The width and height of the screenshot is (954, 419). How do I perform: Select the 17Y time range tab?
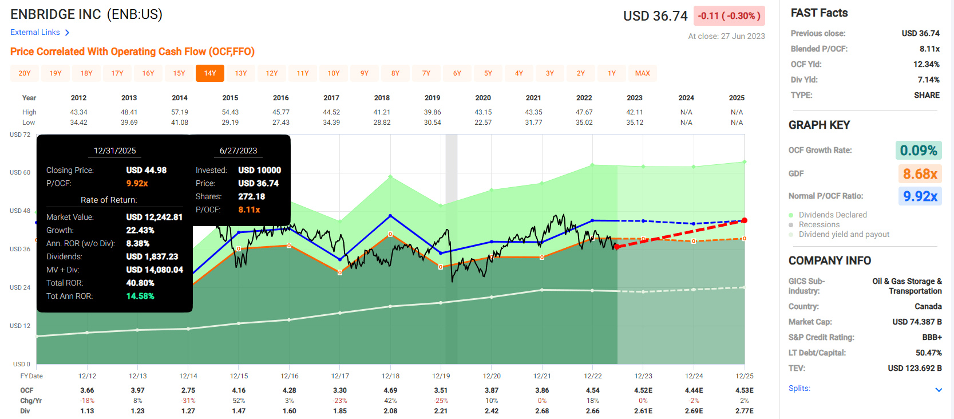pyautogui.click(x=117, y=73)
